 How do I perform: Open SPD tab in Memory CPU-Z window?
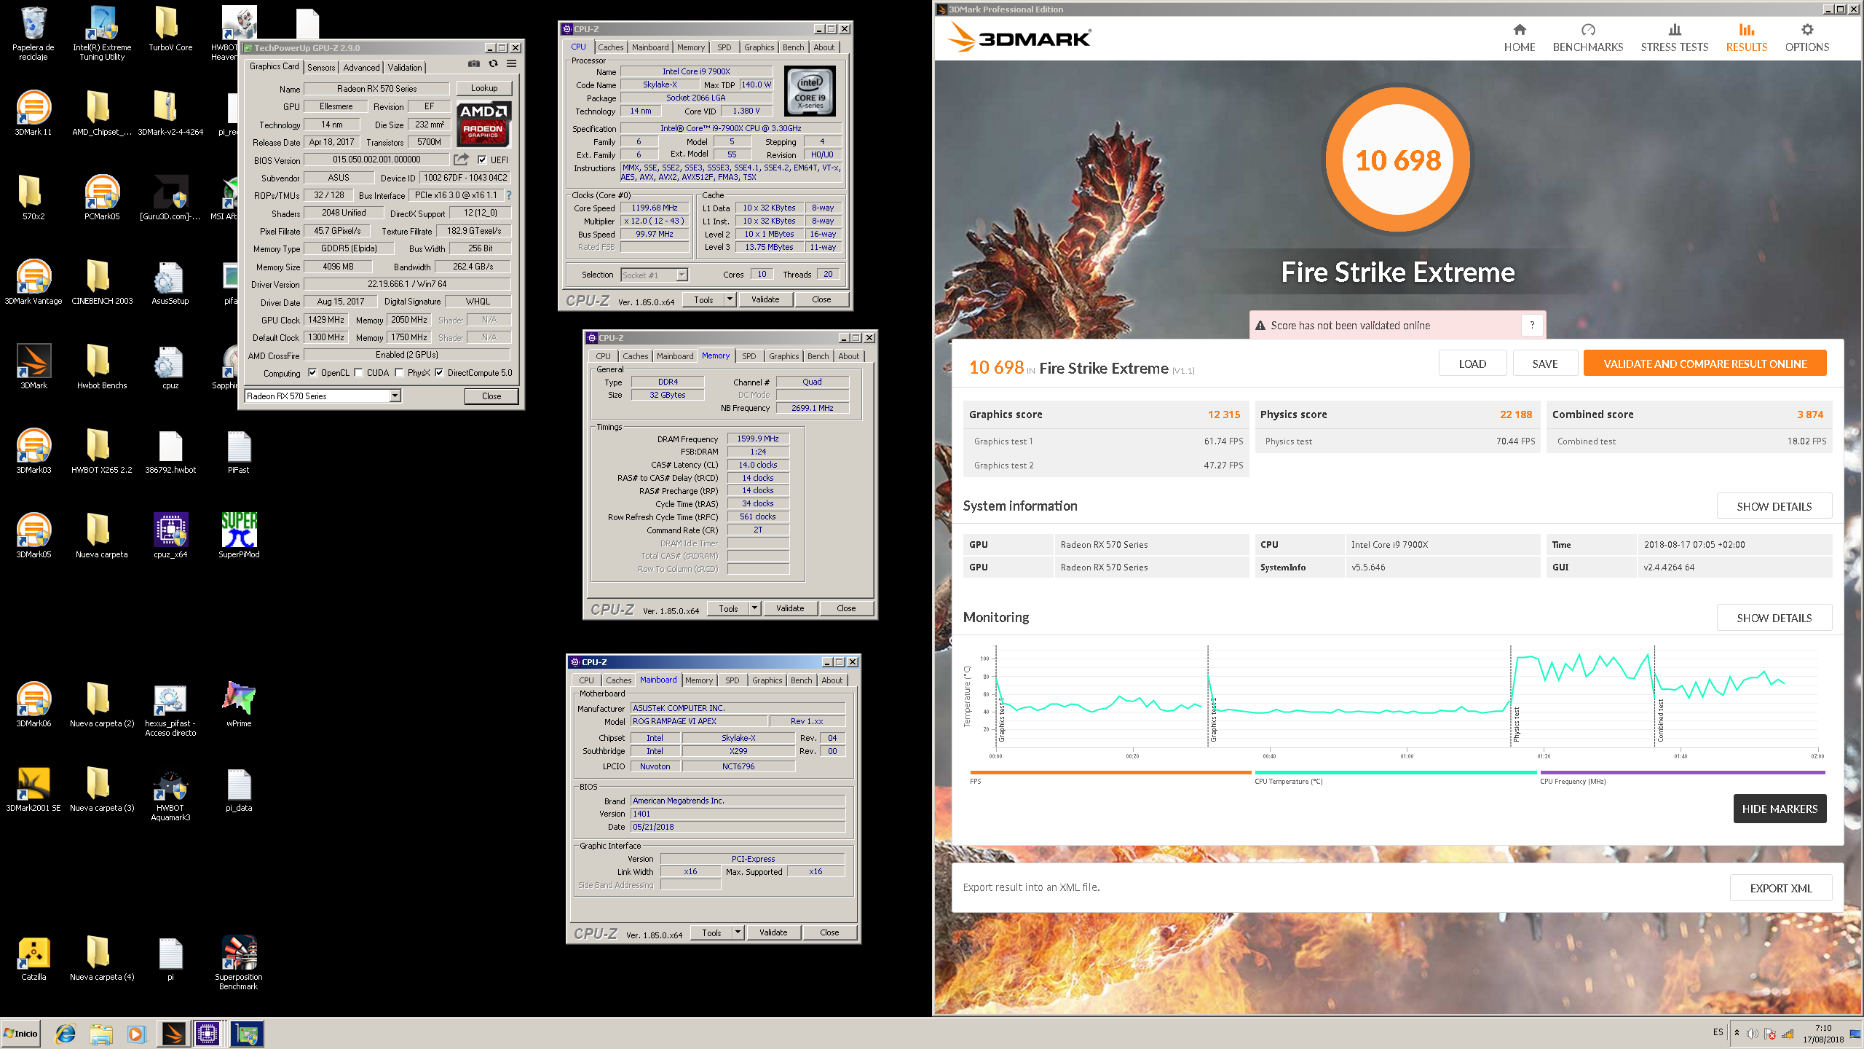coord(749,356)
